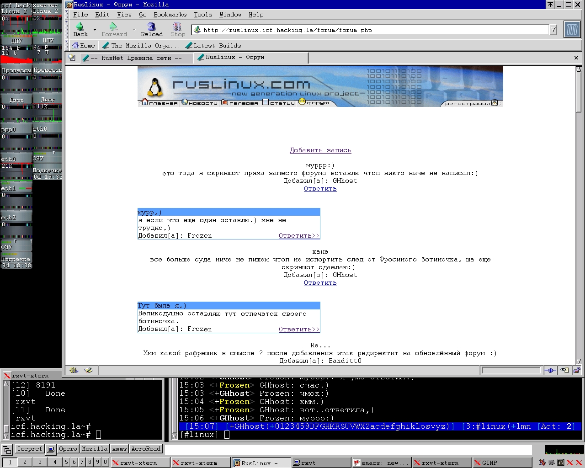The image size is (585, 468).
Task: Click the page scrollbar down arrow
Action: (579, 362)
